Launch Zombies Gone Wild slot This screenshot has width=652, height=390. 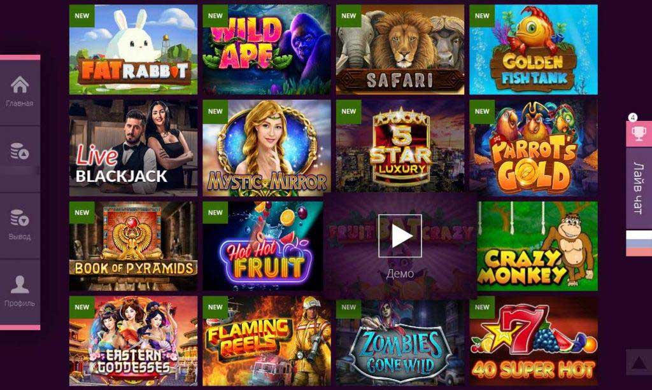[x=400, y=341]
